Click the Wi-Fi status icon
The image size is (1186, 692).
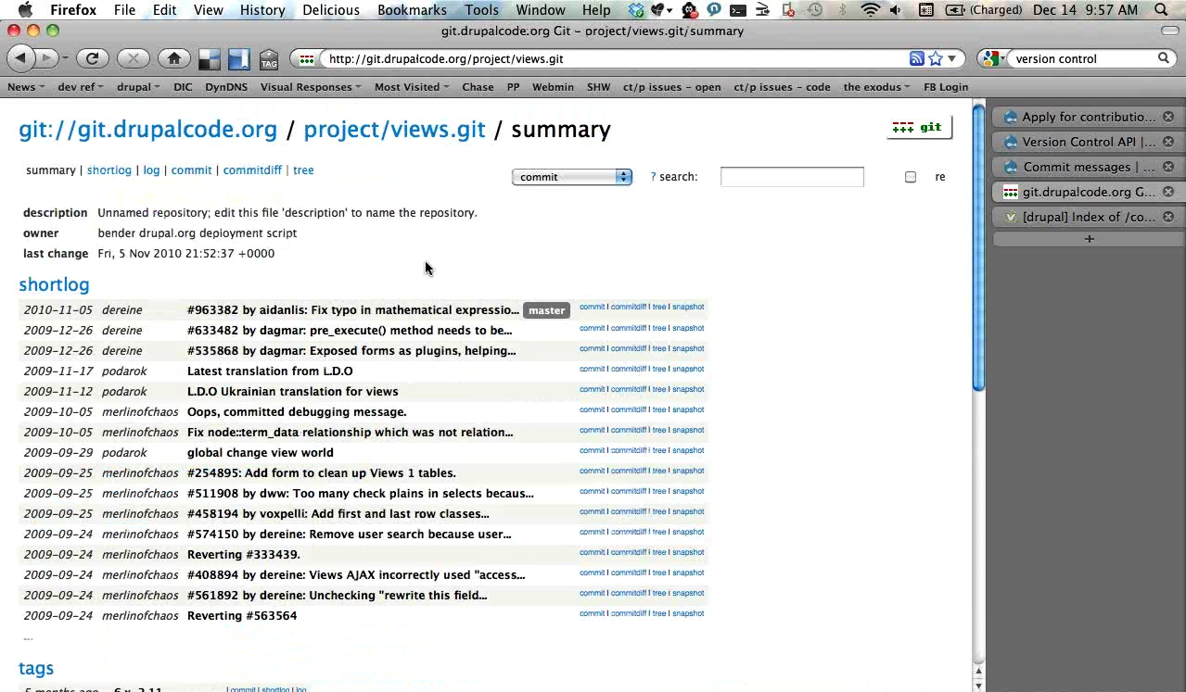870,10
